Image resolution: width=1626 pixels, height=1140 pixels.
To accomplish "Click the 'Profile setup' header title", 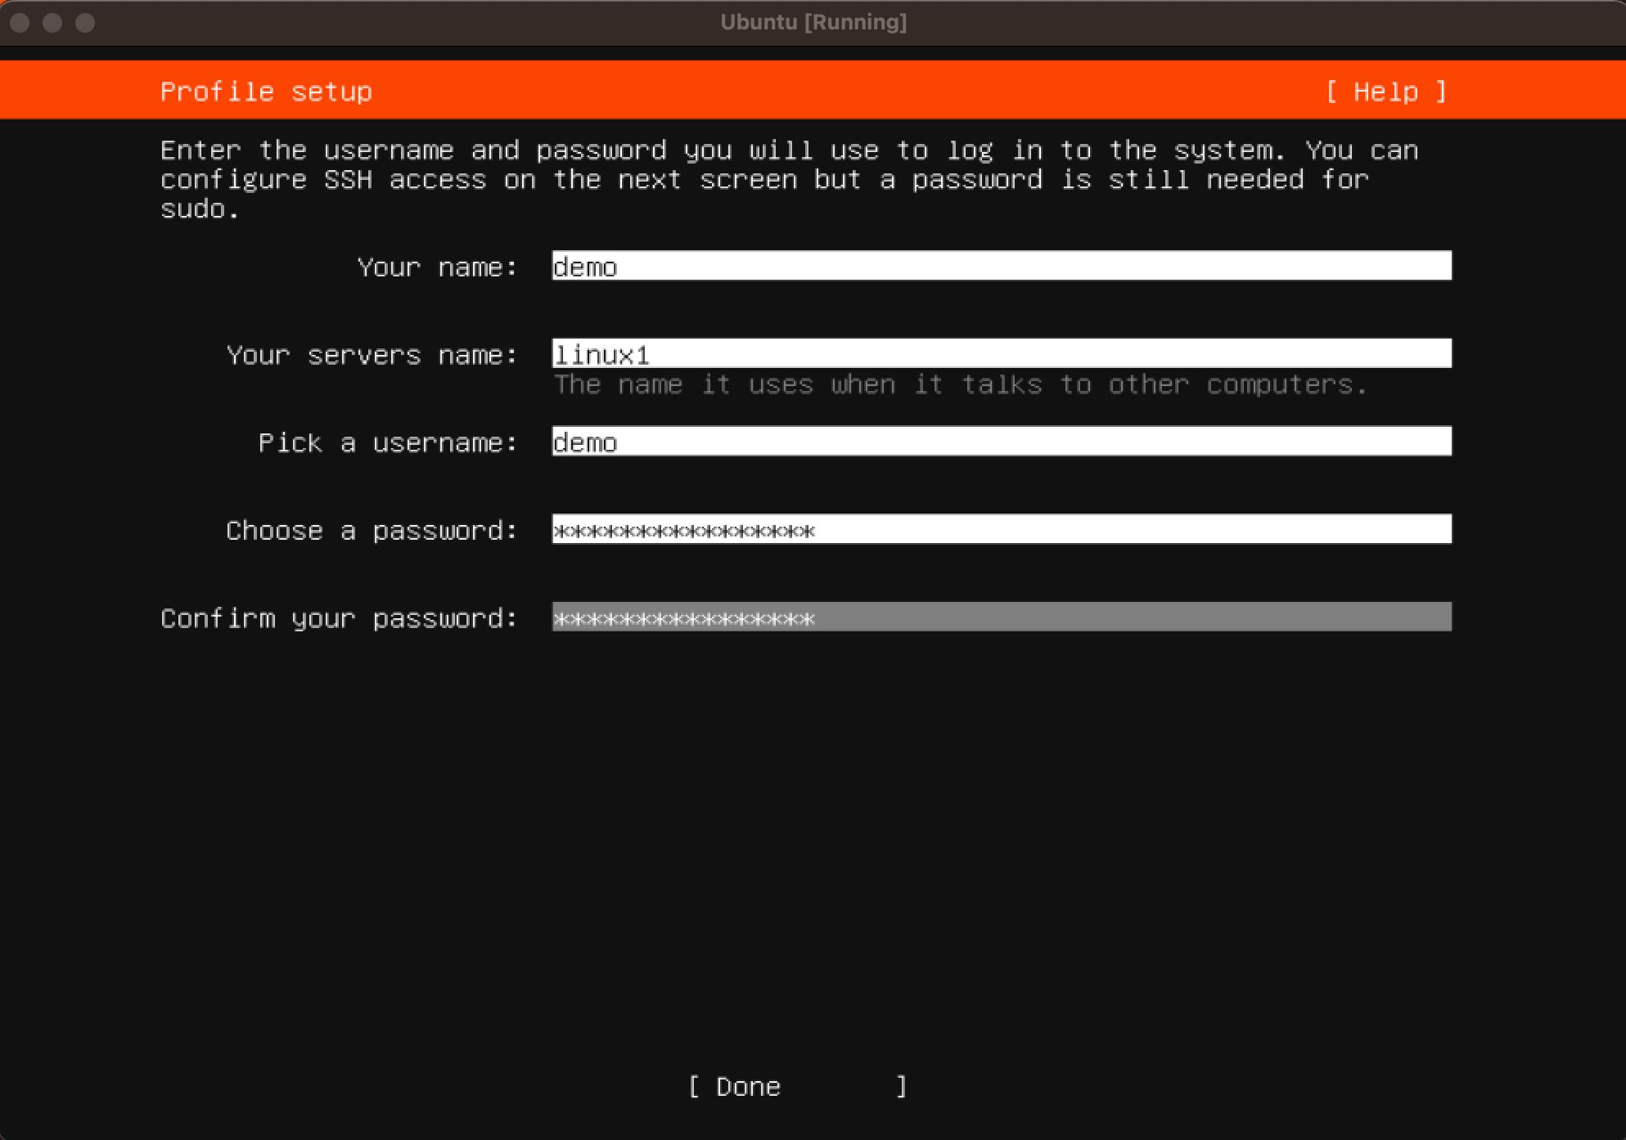I will [x=266, y=92].
